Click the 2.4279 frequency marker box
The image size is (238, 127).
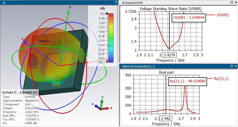coord(169,55)
